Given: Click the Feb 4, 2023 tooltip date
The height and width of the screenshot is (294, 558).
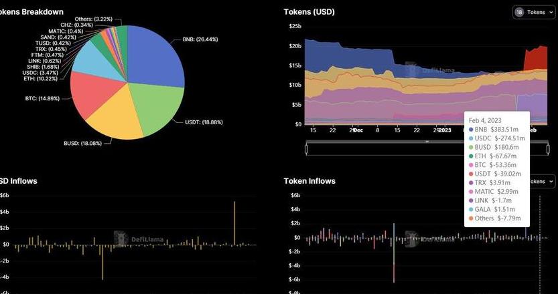Looking at the screenshot, I should tap(484, 120).
